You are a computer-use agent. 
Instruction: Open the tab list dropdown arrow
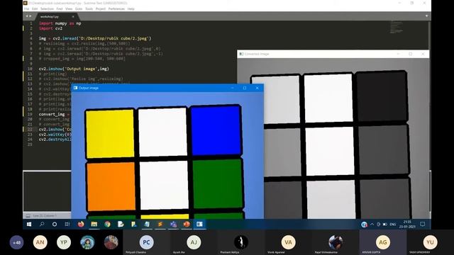[426, 16]
